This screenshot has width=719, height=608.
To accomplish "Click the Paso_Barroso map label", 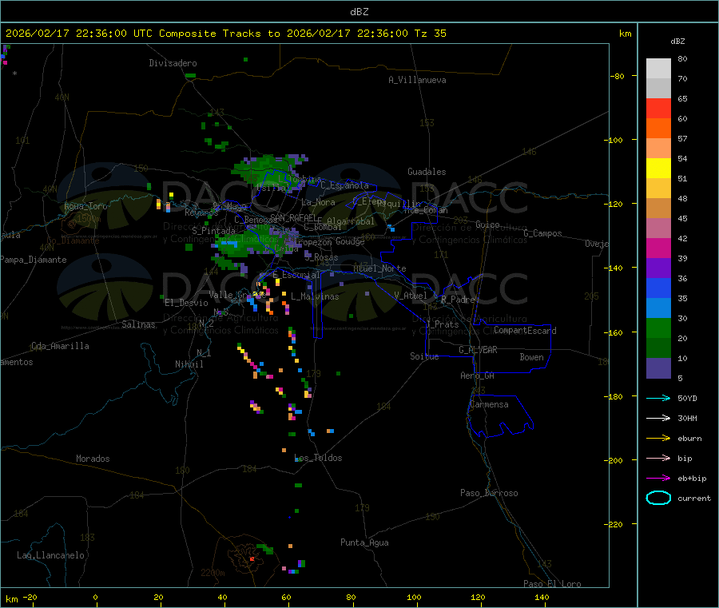I will click(x=489, y=493).
